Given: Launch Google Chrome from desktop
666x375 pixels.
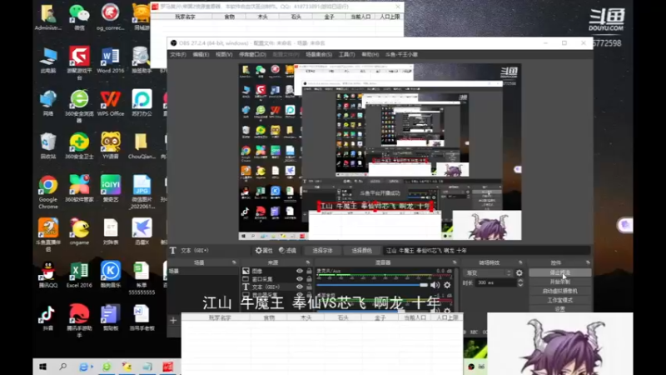Looking at the screenshot, I should (x=48, y=192).
